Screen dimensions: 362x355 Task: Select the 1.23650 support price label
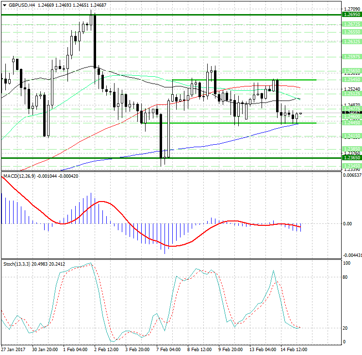coord(351,158)
